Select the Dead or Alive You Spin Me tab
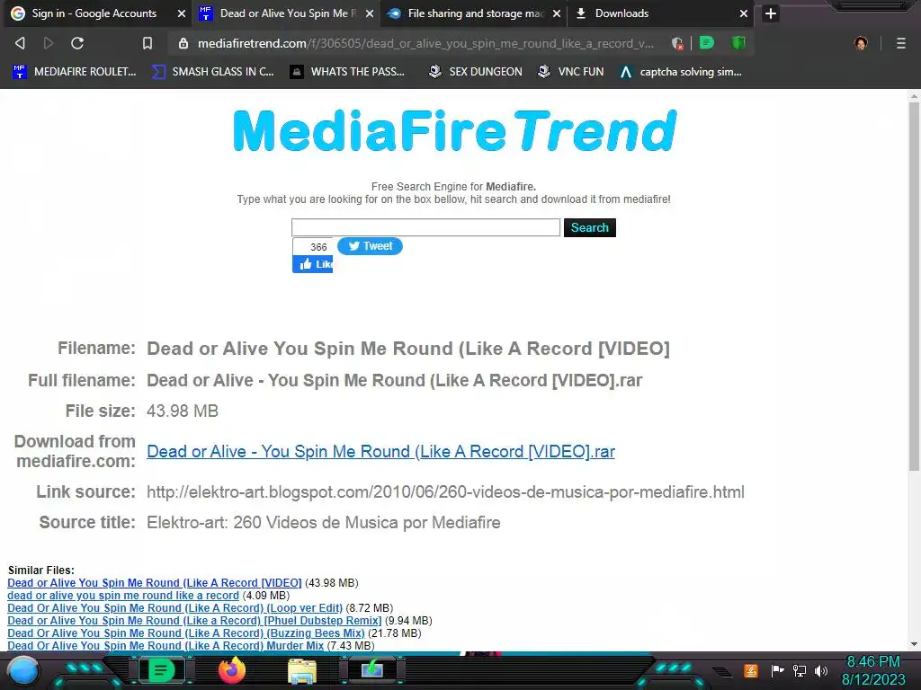This screenshot has width=921, height=690. pyautogui.click(x=285, y=13)
